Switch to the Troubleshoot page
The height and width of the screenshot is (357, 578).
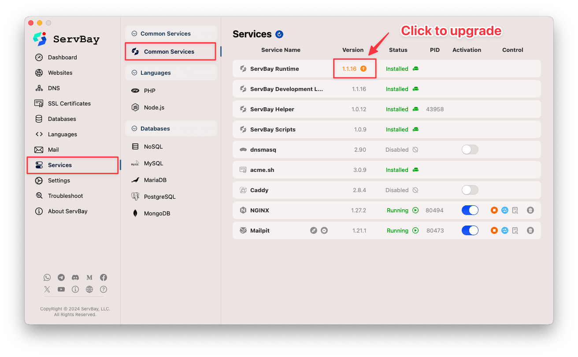64,196
